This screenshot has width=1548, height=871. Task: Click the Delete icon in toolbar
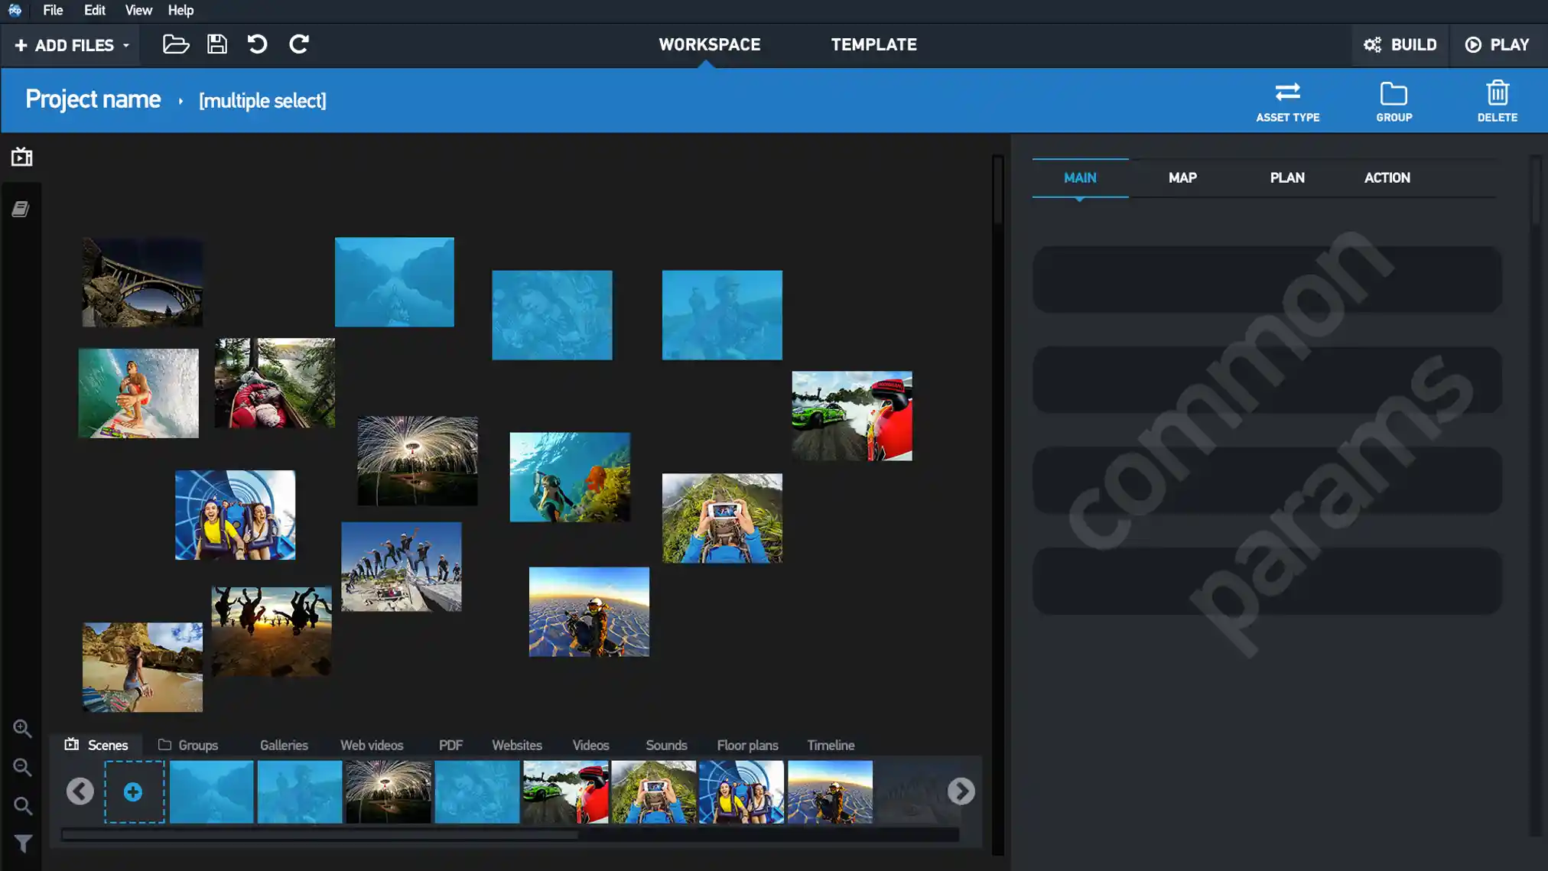pyautogui.click(x=1497, y=101)
